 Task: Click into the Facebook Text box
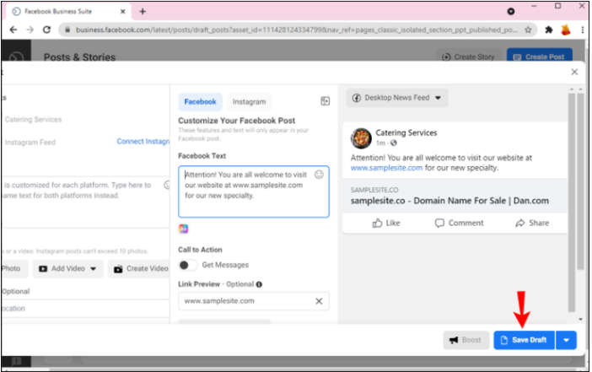pyautogui.click(x=253, y=191)
